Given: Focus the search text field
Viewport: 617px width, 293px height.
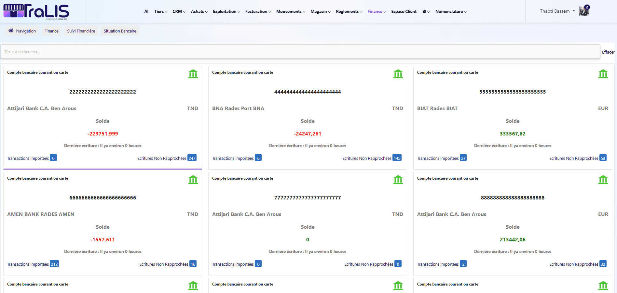Looking at the screenshot, I should (300, 52).
